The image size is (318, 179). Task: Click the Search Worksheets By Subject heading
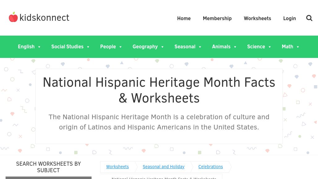tap(49, 167)
